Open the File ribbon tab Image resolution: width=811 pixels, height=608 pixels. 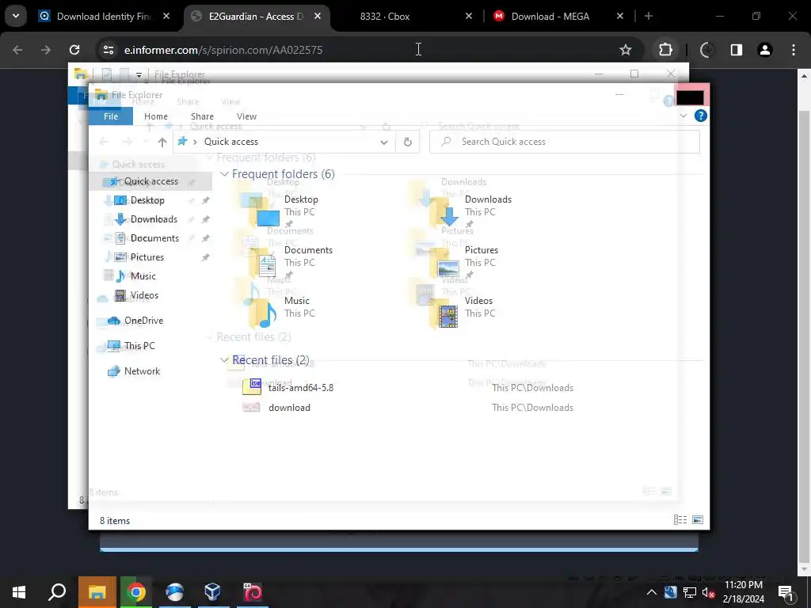(111, 116)
